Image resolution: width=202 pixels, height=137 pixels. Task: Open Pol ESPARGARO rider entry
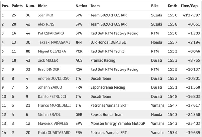51,33
